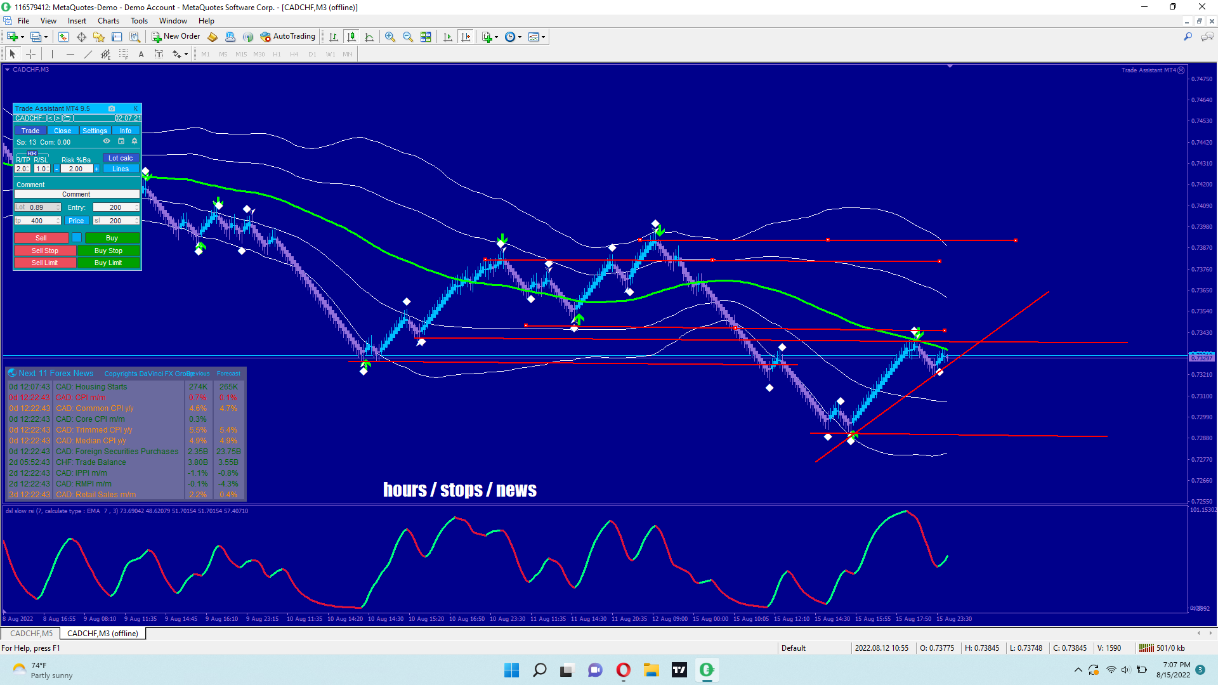Screen dimensions: 1218x685
Task: Open the Charts menu
Action: tap(108, 21)
